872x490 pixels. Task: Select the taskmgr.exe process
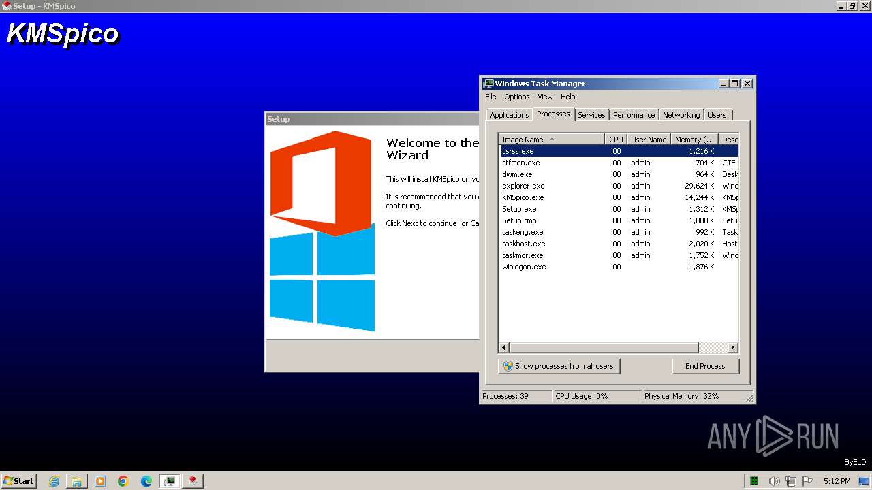619,255
